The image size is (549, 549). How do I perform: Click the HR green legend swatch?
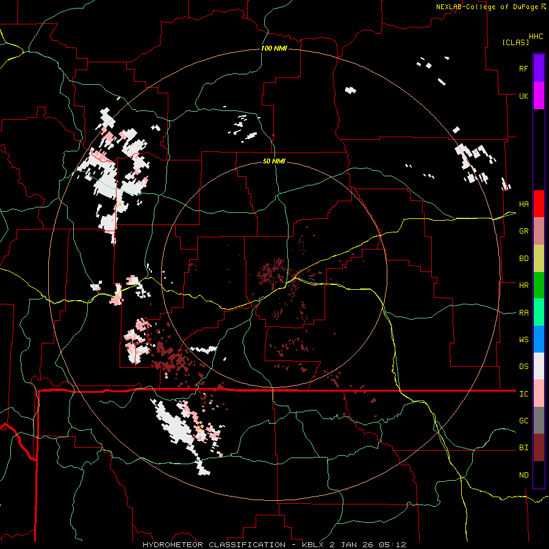coord(539,285)
